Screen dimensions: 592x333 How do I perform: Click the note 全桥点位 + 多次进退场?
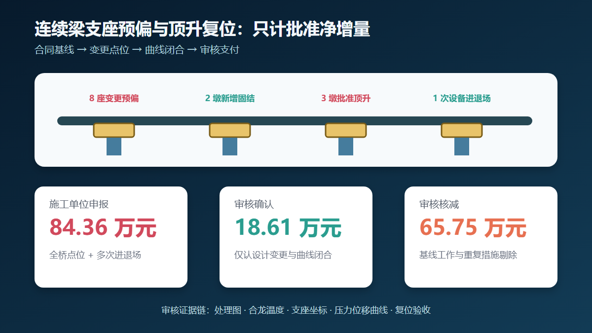[x=95, y=255]
